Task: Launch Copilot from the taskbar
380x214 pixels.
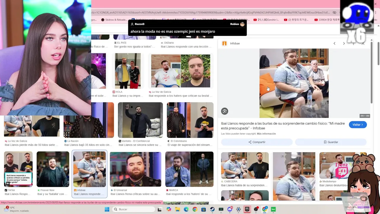Action: (169, 209)
